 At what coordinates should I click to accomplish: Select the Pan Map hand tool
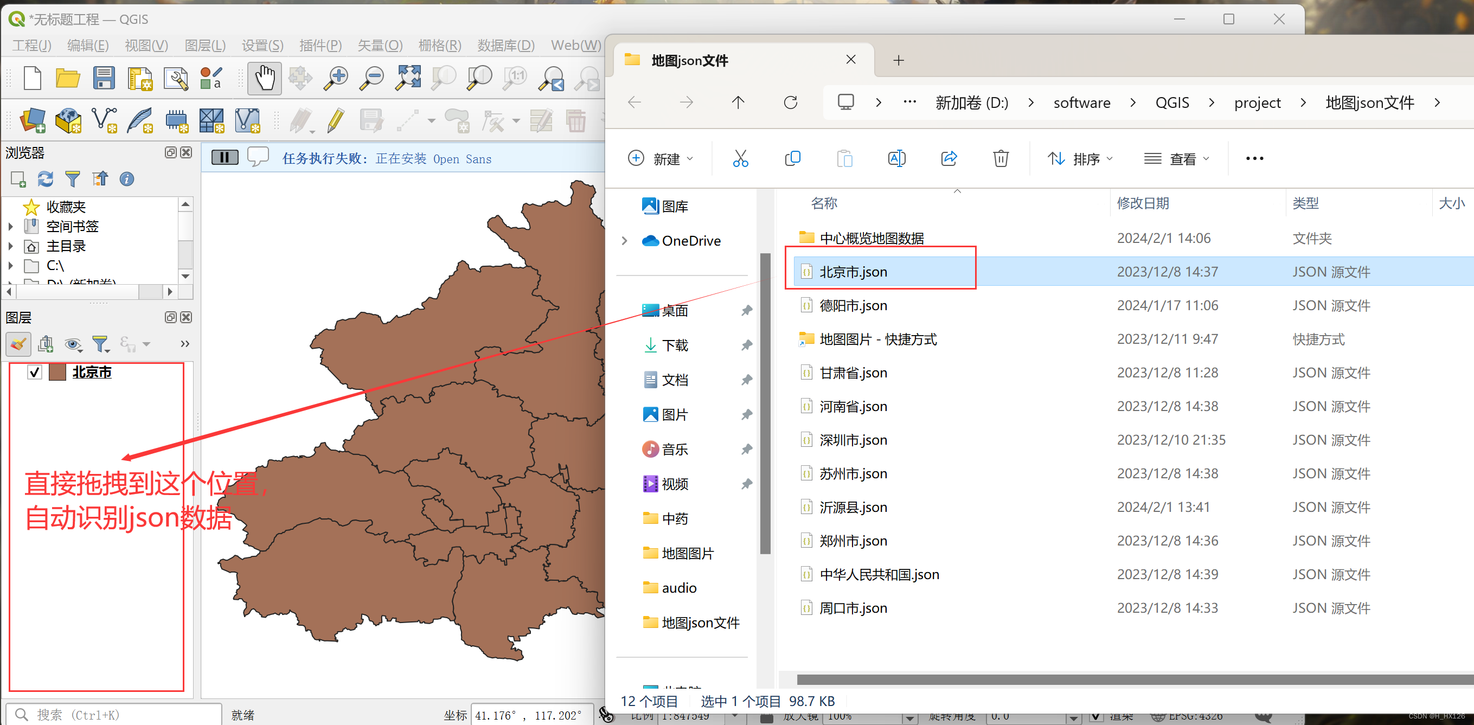point(264,79)
